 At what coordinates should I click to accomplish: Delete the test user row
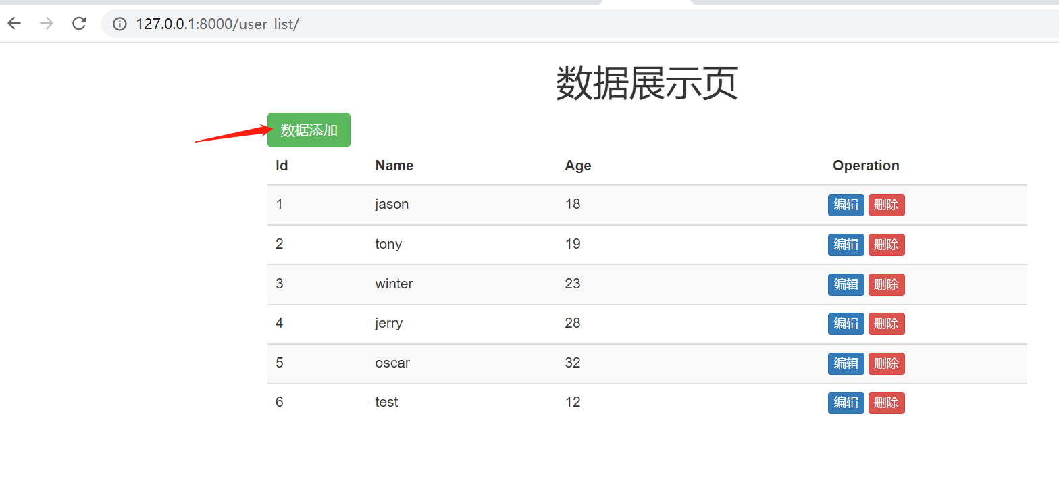tap(886, 403)
